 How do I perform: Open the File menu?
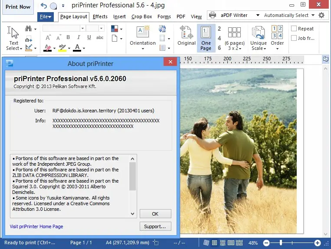click(x=46, y=16)
